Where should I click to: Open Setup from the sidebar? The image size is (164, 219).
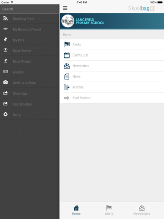[30, 115]
